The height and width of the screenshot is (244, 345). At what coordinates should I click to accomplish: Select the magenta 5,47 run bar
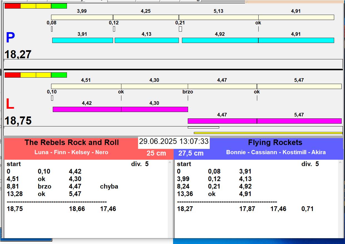299,121
